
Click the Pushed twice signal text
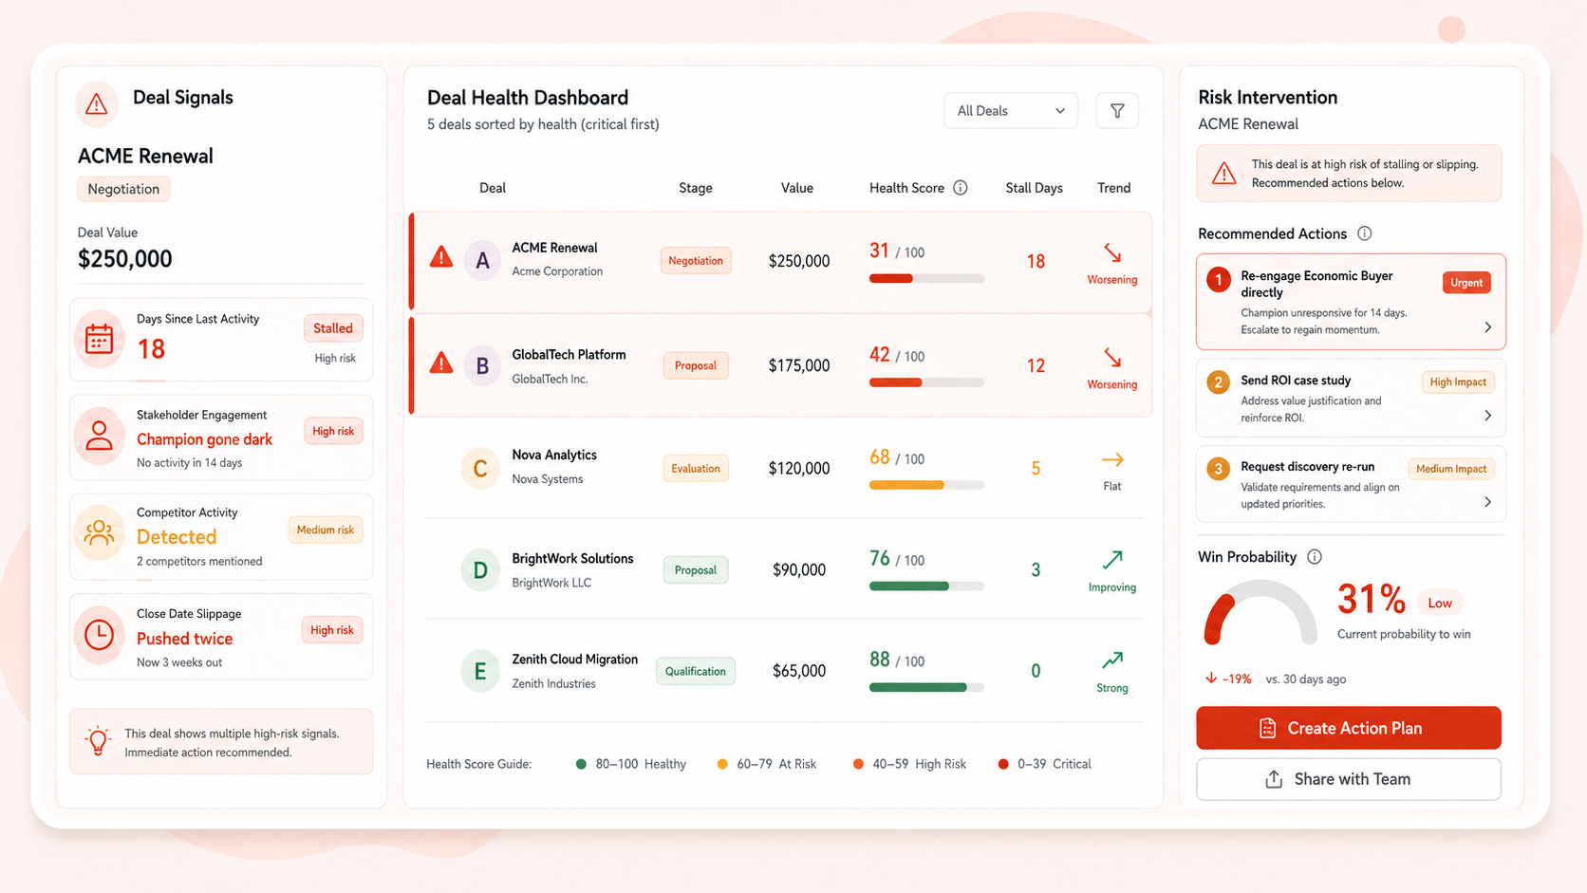184,639
